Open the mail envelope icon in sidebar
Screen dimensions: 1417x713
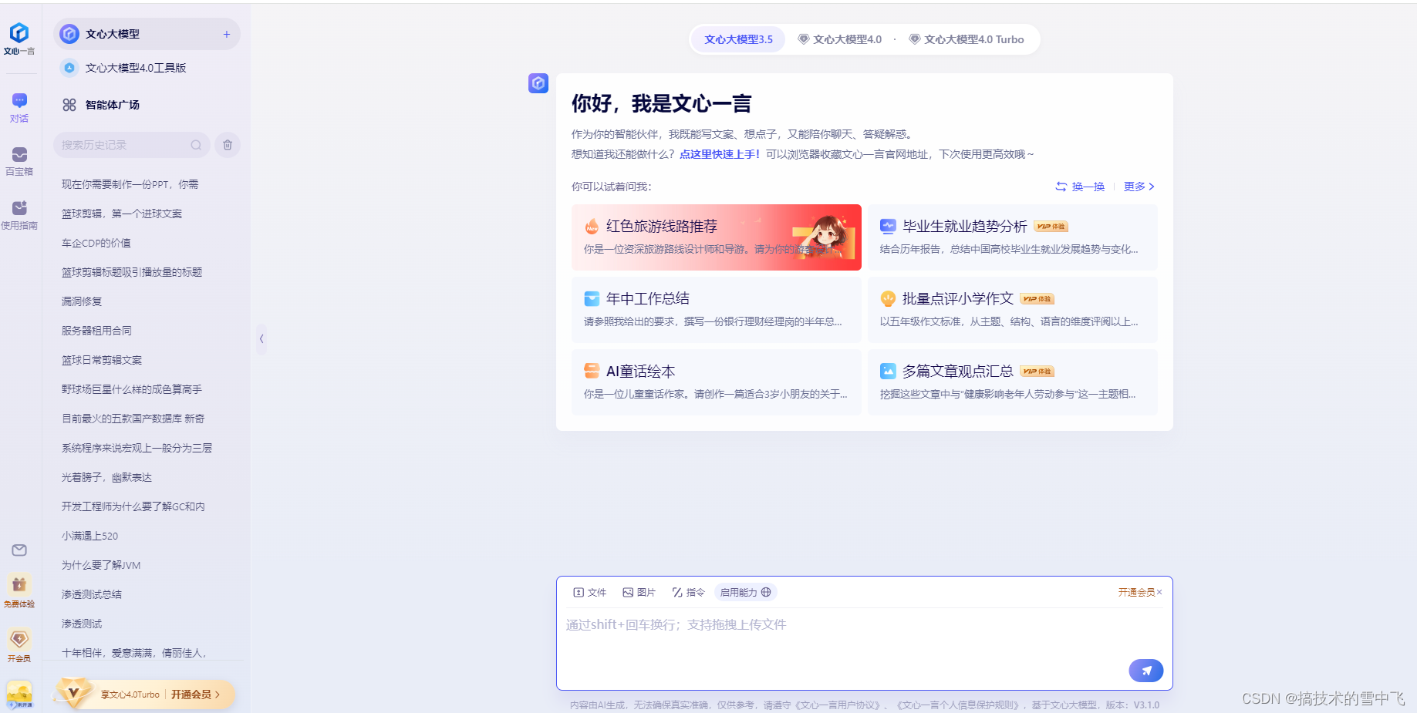(19, 550)
